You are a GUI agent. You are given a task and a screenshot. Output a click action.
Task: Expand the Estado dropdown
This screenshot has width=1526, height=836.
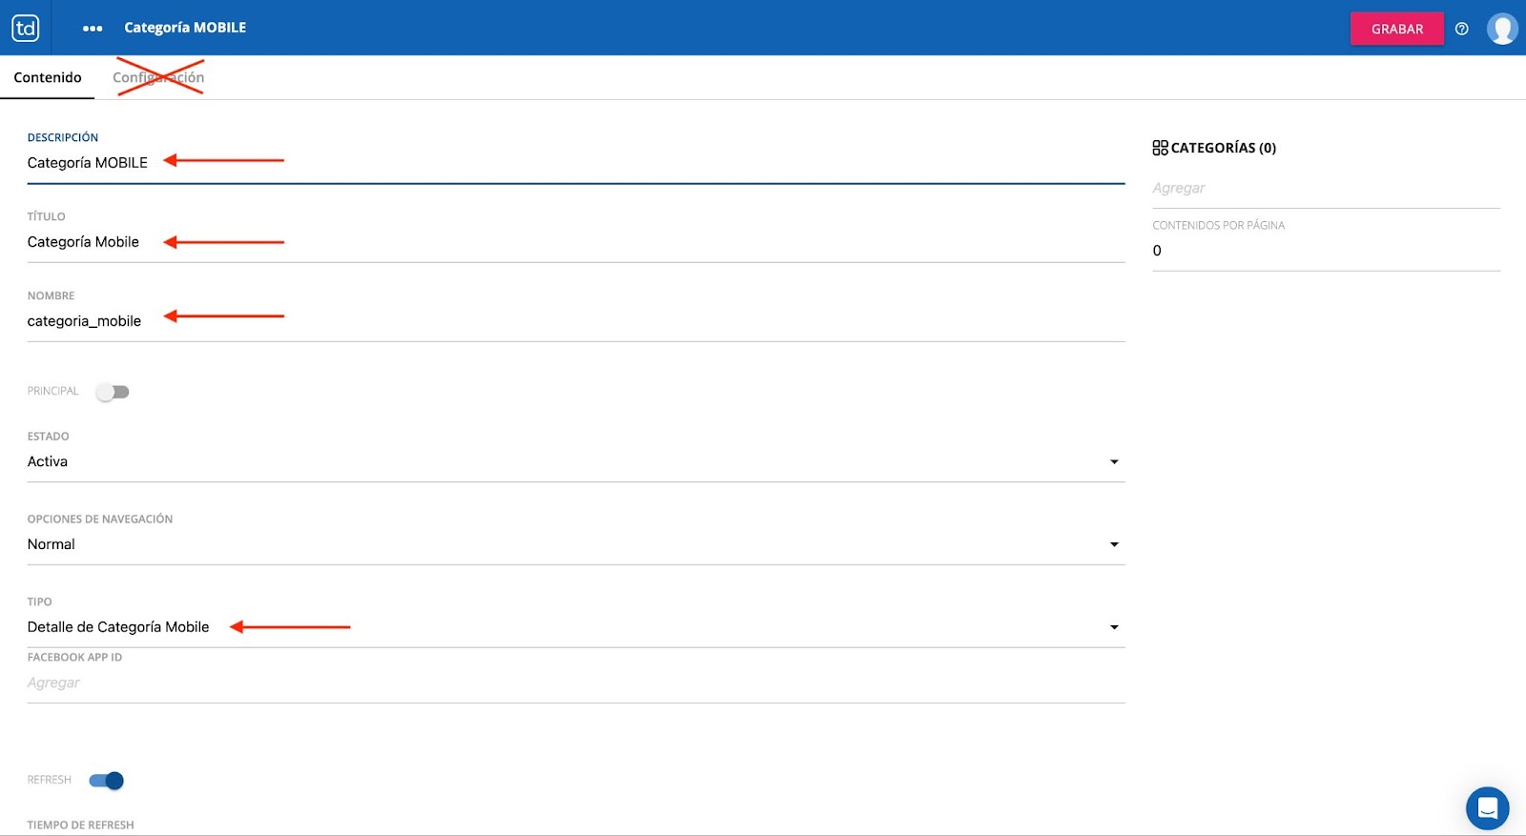1113,462
